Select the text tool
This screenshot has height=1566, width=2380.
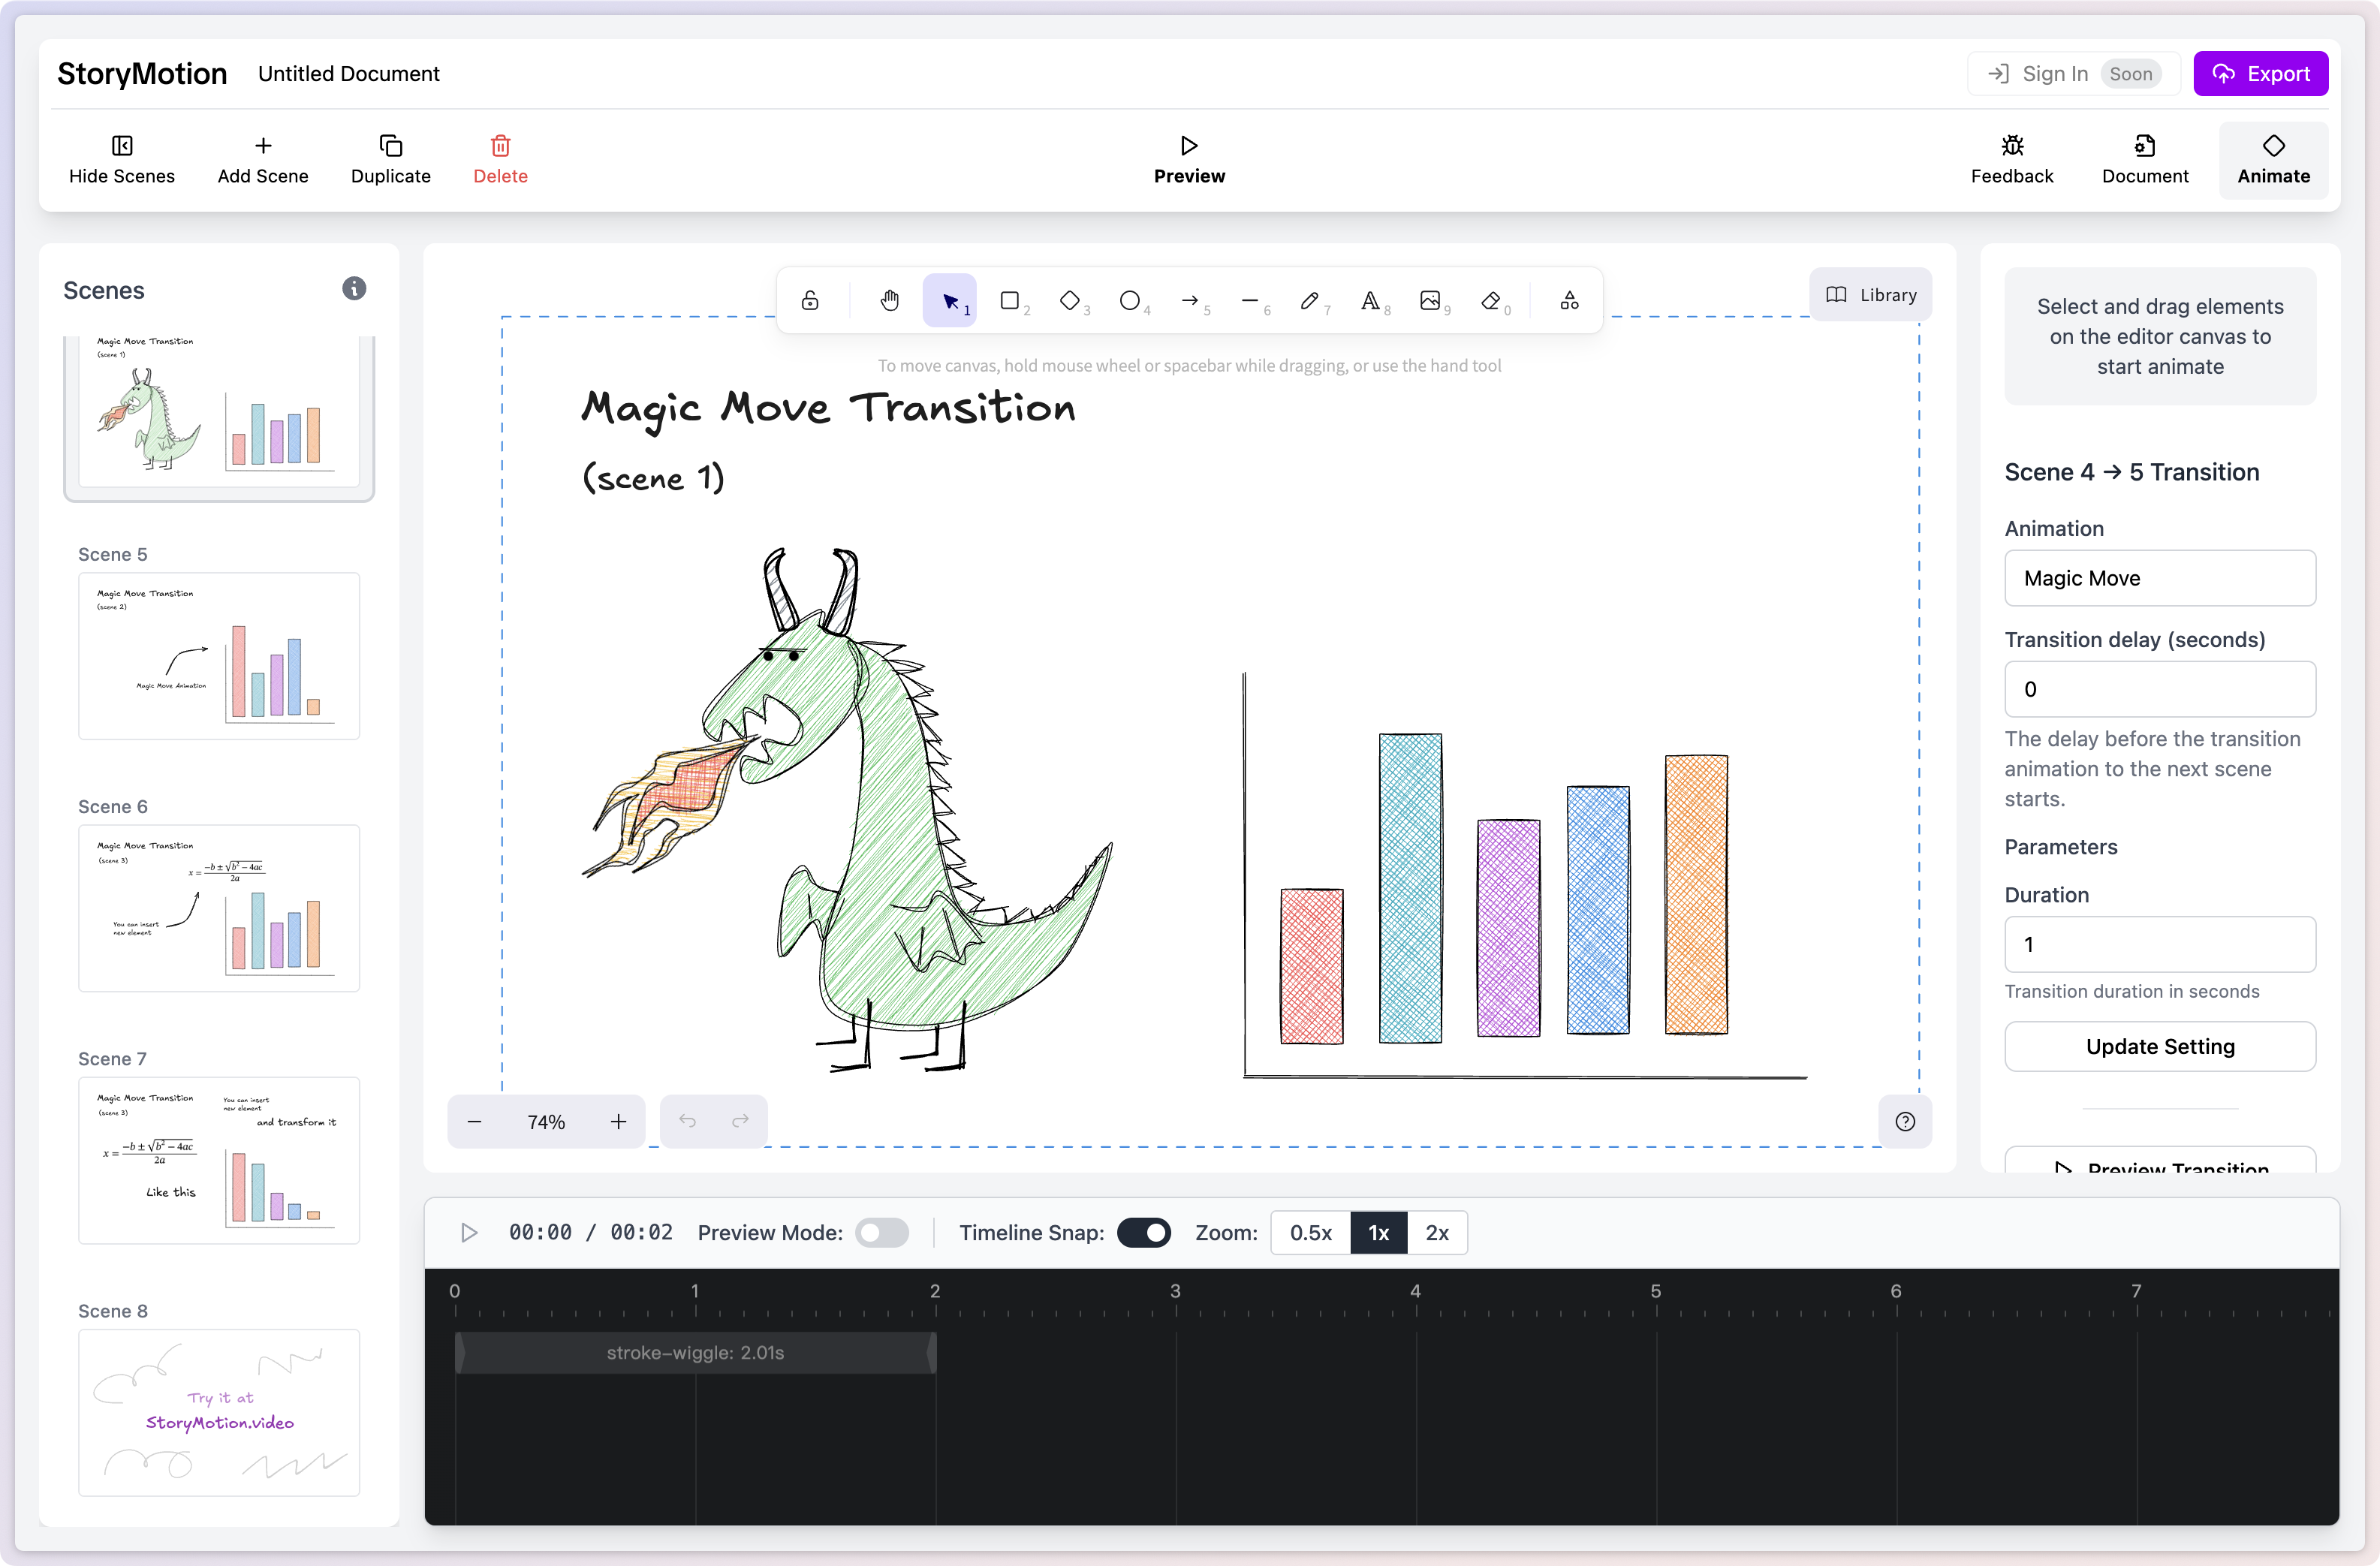click(x=1370, y=300)
